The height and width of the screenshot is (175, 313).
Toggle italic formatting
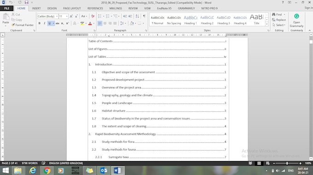click(x=44, y=23)
